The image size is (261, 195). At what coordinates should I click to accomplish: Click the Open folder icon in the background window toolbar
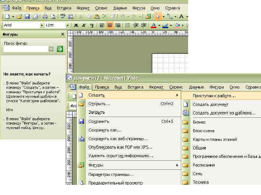[x=20, y=16]
